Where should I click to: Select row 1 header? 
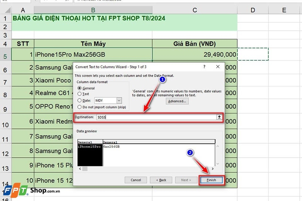(5, 18)
